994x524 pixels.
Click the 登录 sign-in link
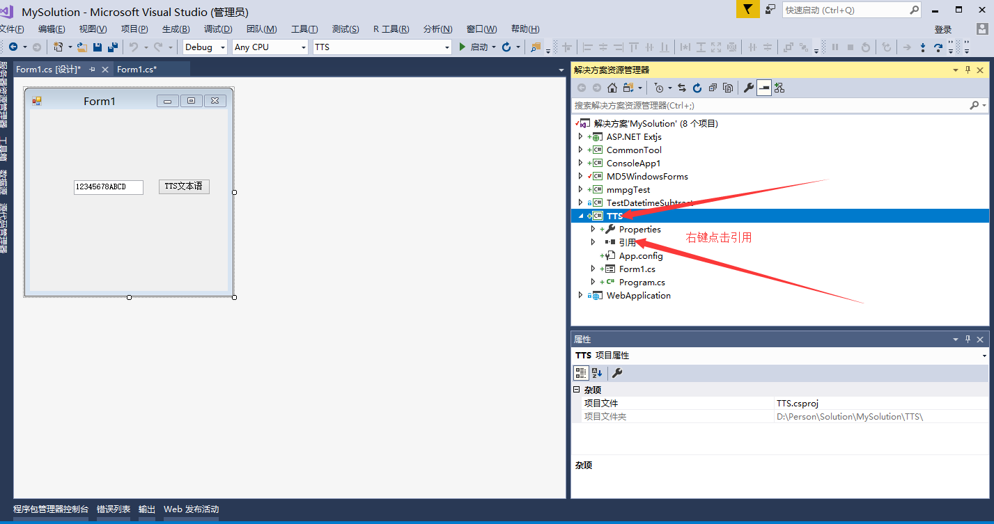coord(943,29)
